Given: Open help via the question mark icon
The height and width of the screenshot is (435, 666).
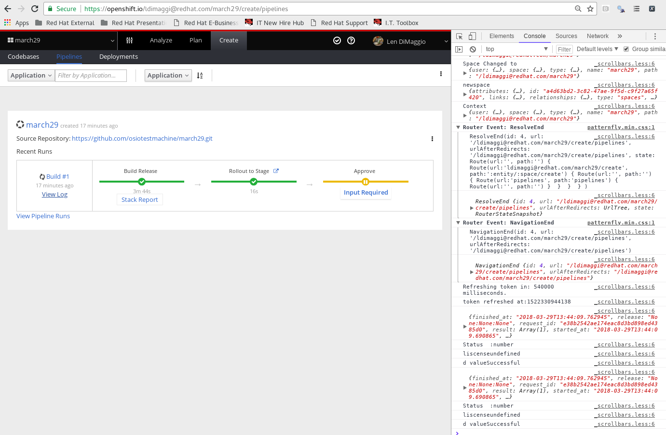Looking at the screenshot, I should 351,40.
